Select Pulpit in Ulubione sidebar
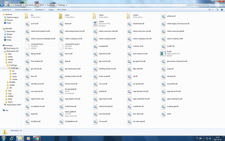This screenshot has width=225, height=141. click(9, 23)
